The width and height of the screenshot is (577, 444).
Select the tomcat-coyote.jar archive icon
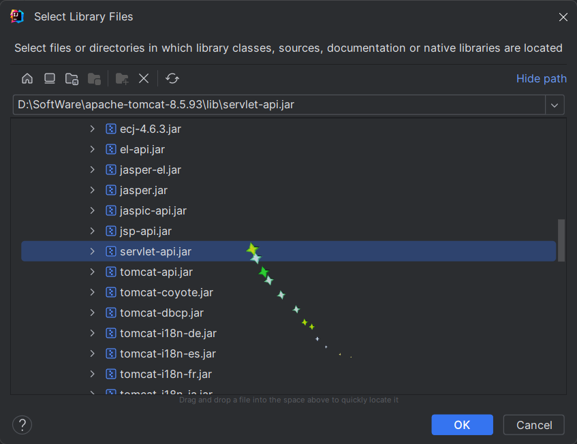(x=111, y=292)
